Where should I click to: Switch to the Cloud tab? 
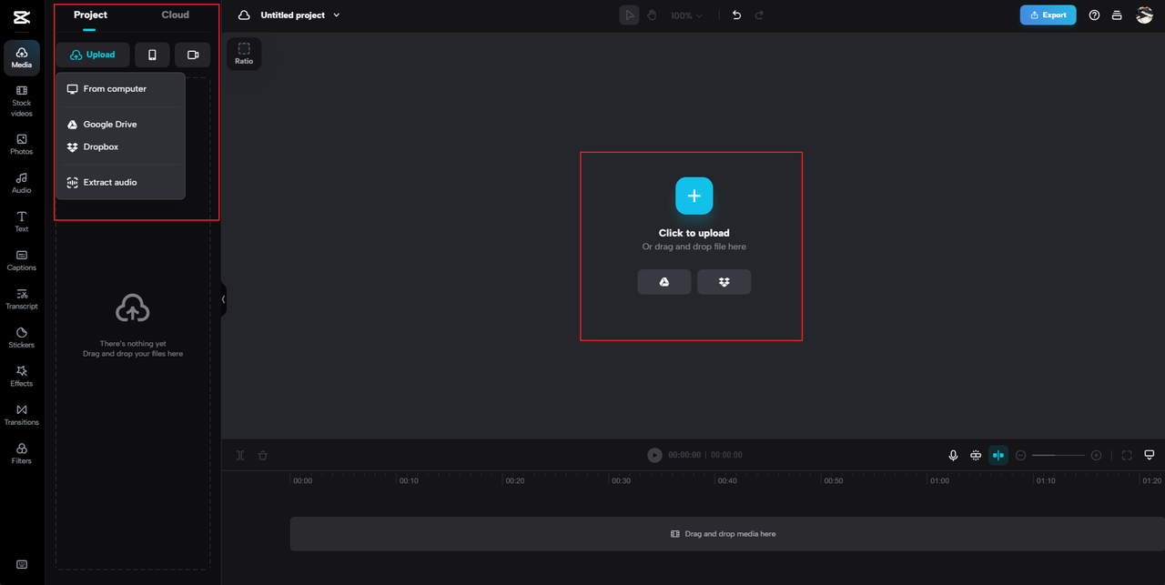(176, 15)
